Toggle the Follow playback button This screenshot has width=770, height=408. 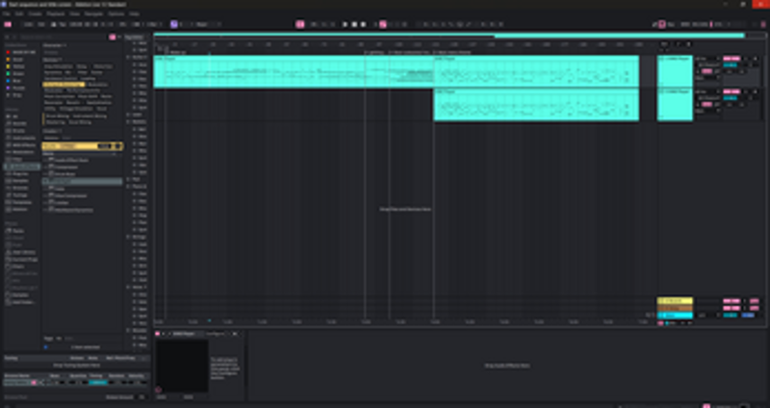(x=300, y=24)
